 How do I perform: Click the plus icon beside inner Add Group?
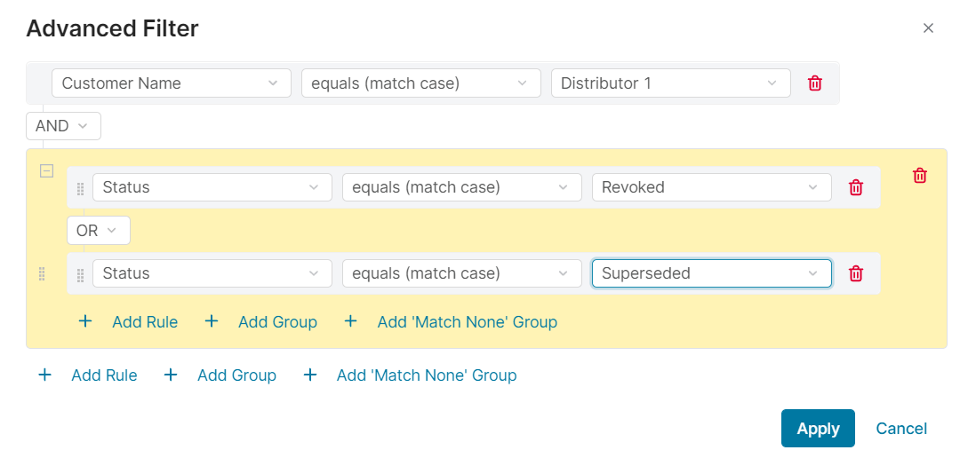point(212,321)
